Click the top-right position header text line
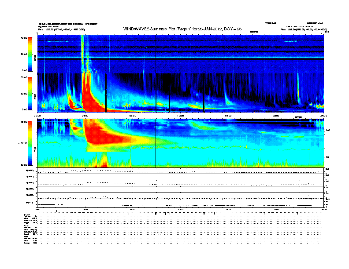 304,29
